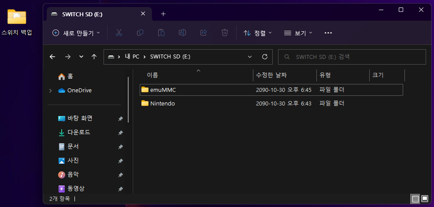Image resolution: width=434 pixels, height=207 pixels.
Task: Click the Cut scissors icon in toolbar
Action: pyautogui.click(x=119, y=33)
